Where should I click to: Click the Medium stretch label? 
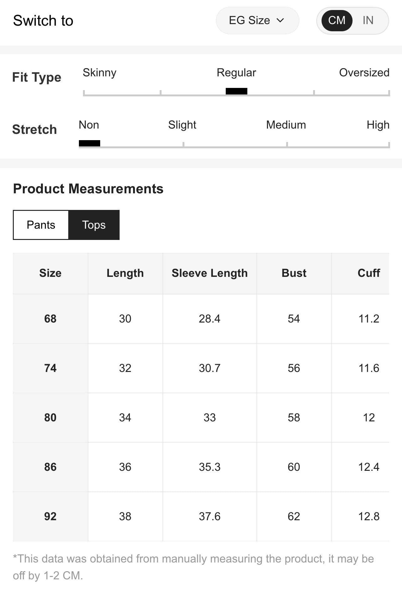coord(286,125)
